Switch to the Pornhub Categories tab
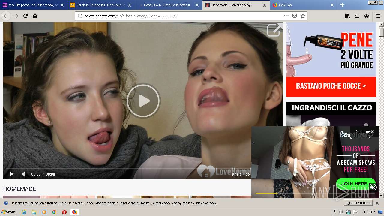Image resolution: width=384 pixels, height=216 pixels. tap(101, 5)
